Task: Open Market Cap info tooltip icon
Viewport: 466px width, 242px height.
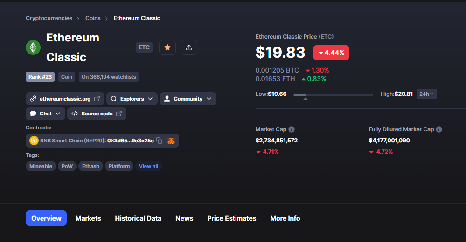Action: (x=292, y=129)
